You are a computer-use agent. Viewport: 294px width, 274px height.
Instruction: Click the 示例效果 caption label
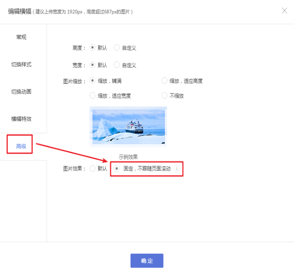click(x=128, y=157)
